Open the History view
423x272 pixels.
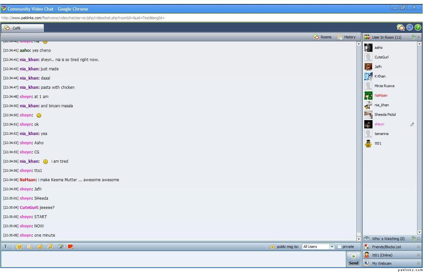click(x=346, y=37)
